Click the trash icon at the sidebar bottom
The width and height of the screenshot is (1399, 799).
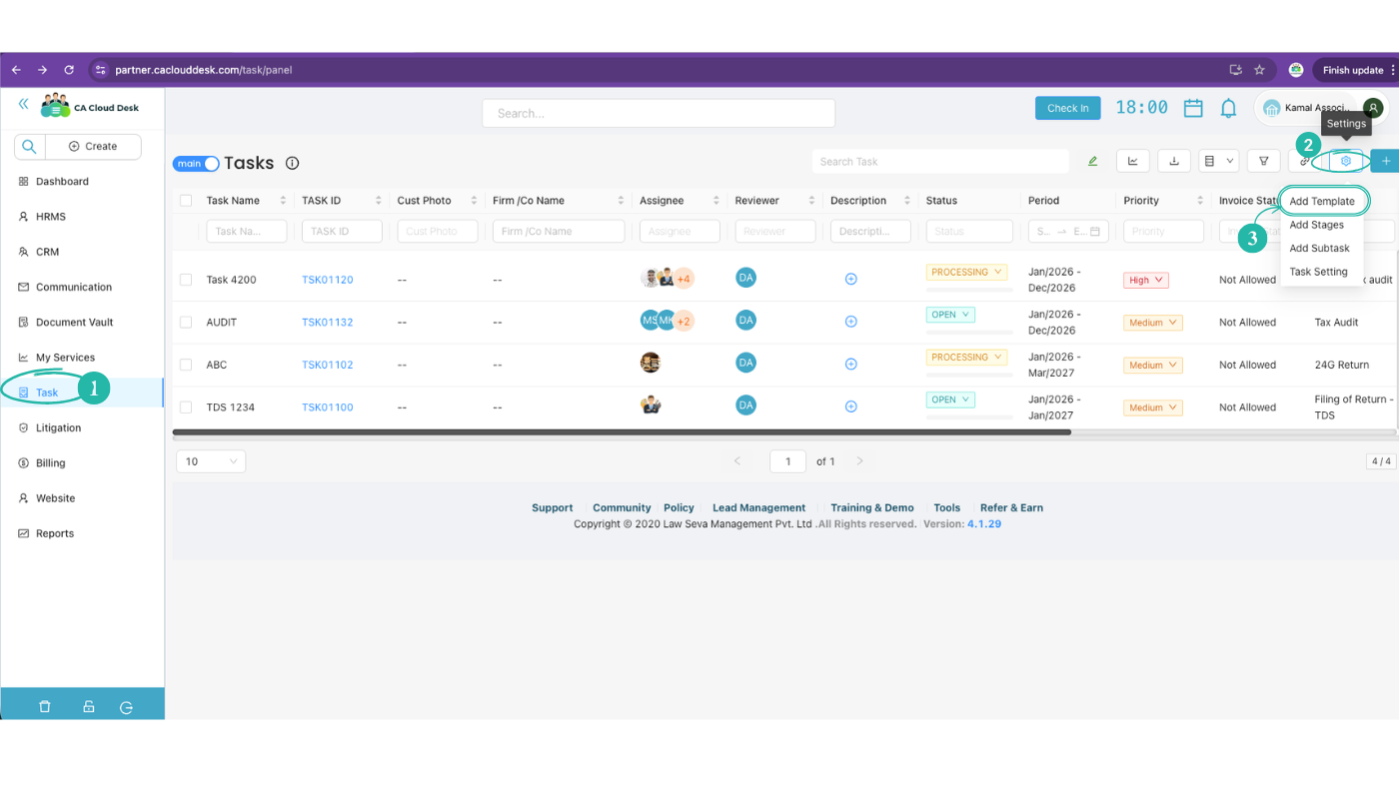pyautogui.click(x=44, y=706)
